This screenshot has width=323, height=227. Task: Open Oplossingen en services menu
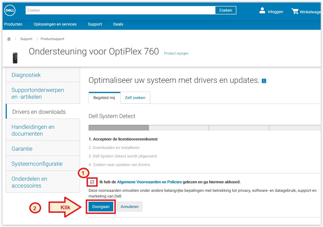click(x=55, y=24)
